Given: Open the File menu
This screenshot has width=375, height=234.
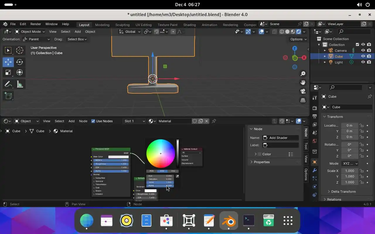Looking at the screenshot, I should pos(13,24).
